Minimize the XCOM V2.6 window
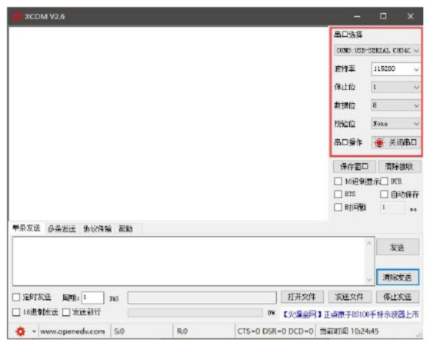Viewport: 428px width, 345px height. coord(357,16)
